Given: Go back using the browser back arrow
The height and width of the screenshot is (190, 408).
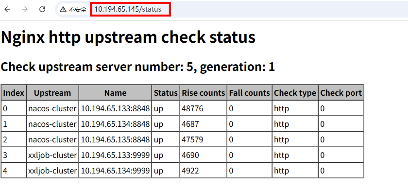Looking at the screenshot, I should tap(7, 9).
